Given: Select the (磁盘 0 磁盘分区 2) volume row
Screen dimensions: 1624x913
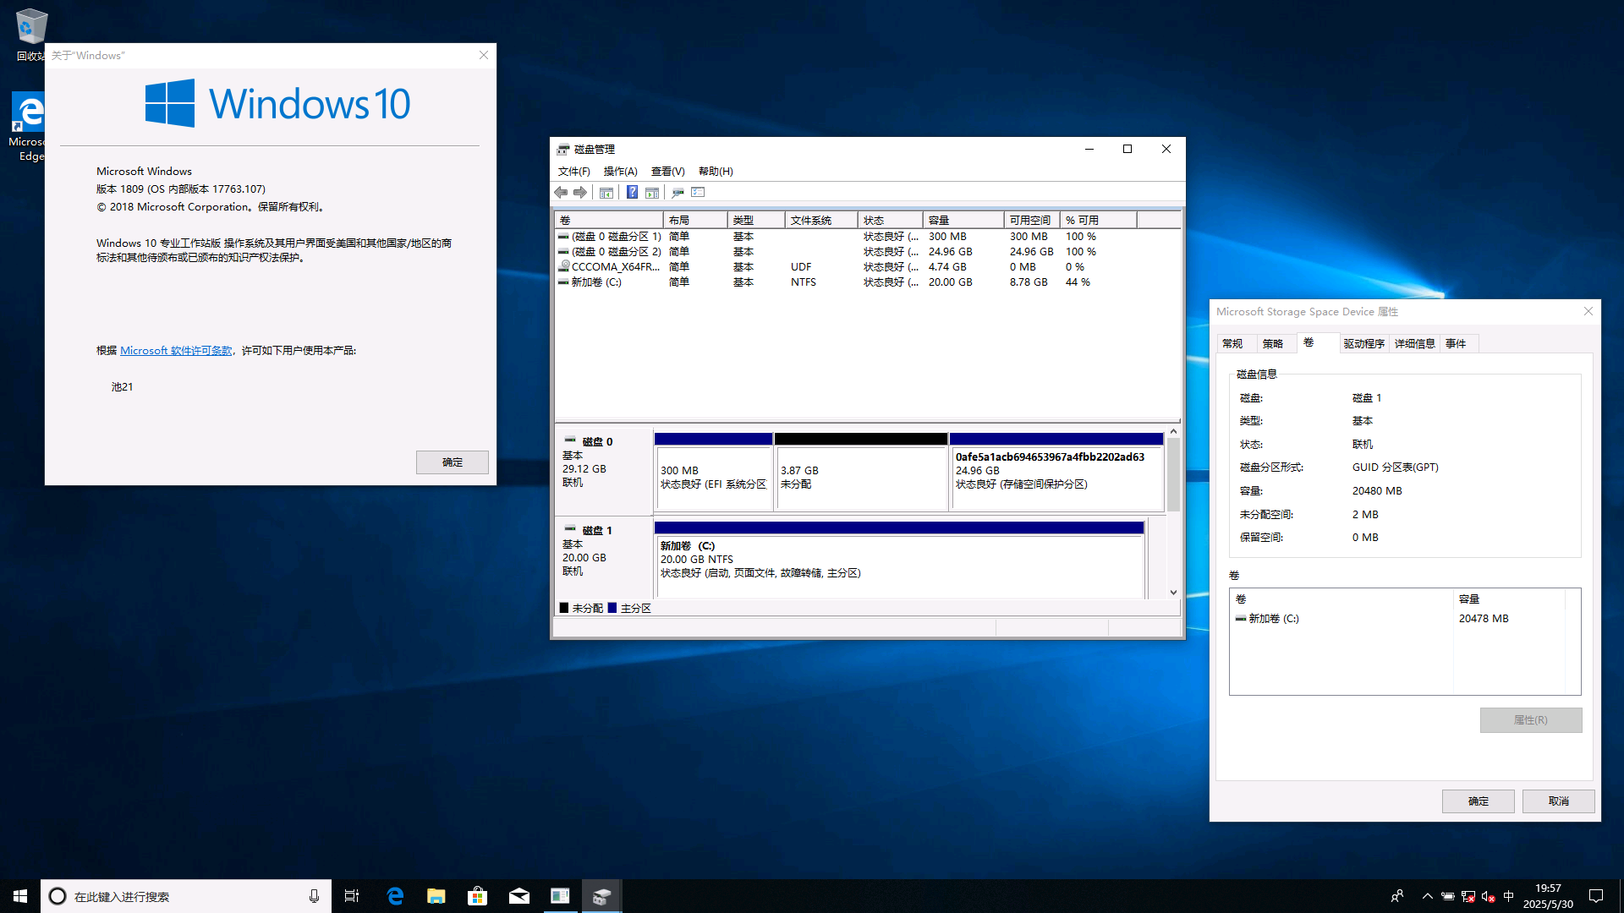Looking at the screenshot, I should coord(867,252).
